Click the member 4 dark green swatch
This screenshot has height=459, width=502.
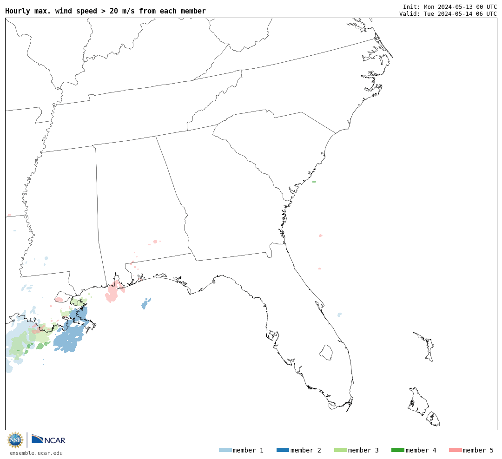tap(397, 450)
